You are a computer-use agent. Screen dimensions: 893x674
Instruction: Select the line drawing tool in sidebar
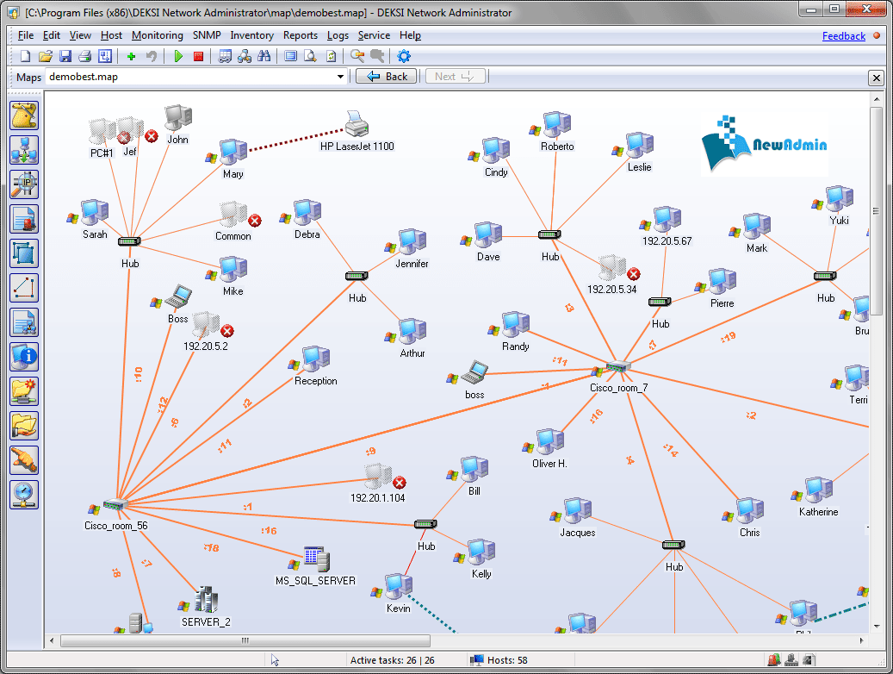24,287
